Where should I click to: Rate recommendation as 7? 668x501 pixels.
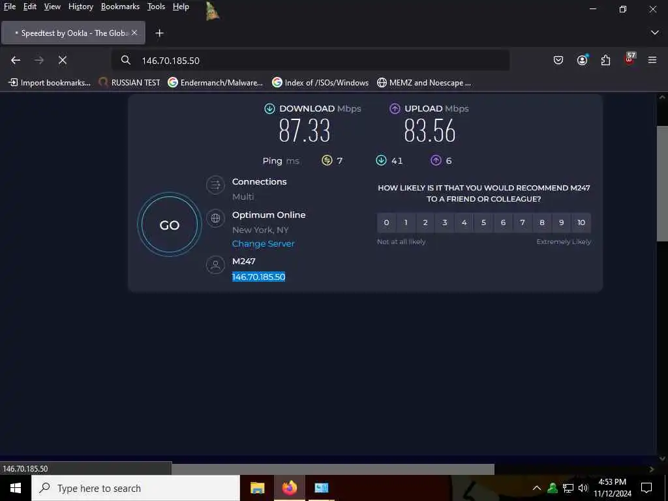point(523,222)
